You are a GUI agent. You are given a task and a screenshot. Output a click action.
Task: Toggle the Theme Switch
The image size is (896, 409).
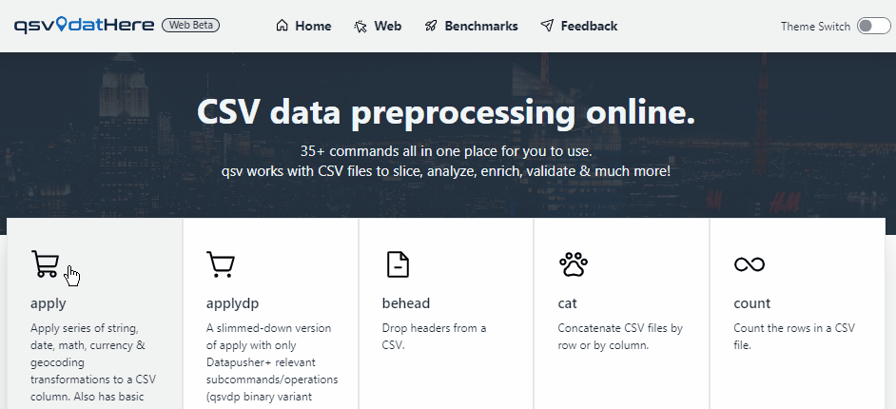point(873,26)
